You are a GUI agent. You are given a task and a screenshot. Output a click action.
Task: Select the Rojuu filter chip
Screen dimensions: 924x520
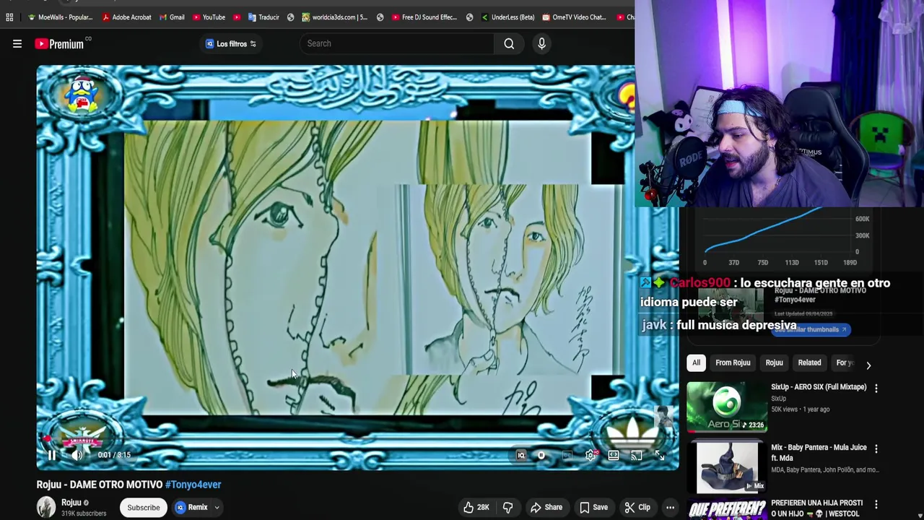[x=774, y=363]
